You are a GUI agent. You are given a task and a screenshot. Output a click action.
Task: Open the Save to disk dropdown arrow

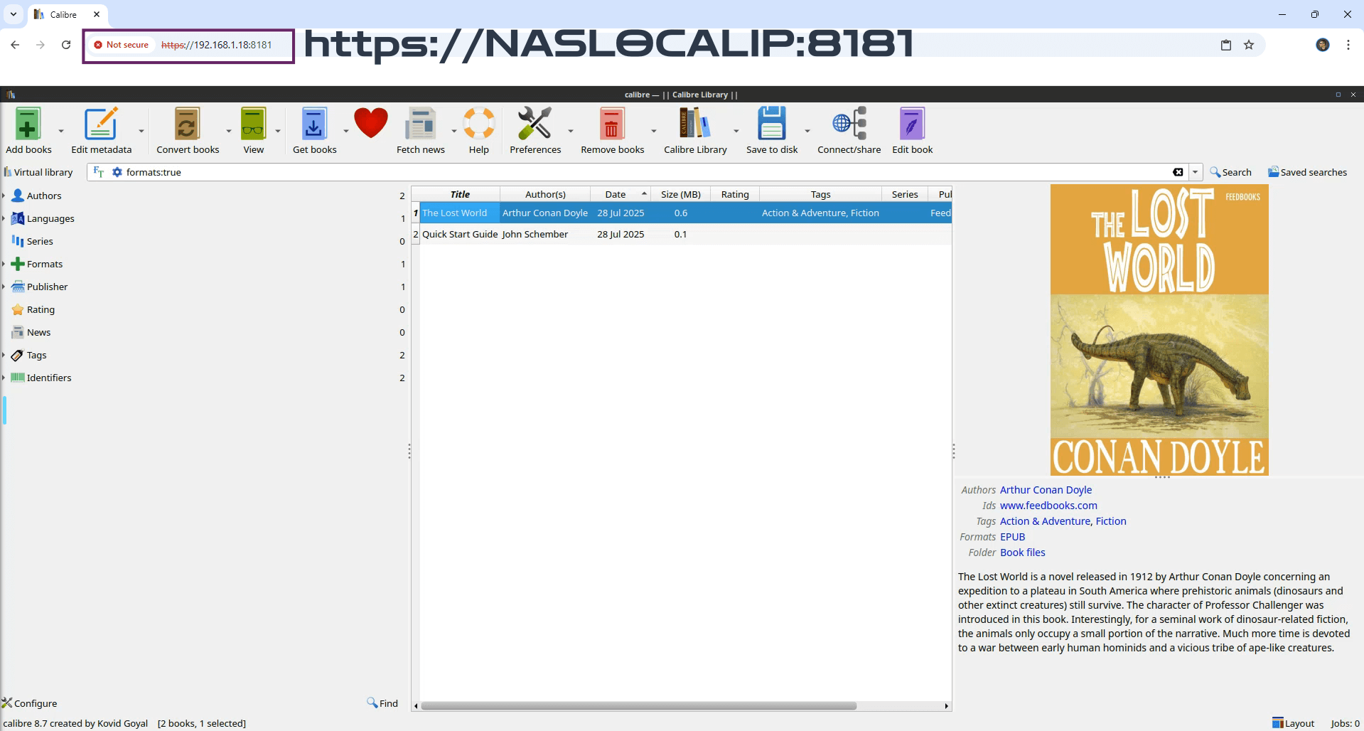[807, 131]
